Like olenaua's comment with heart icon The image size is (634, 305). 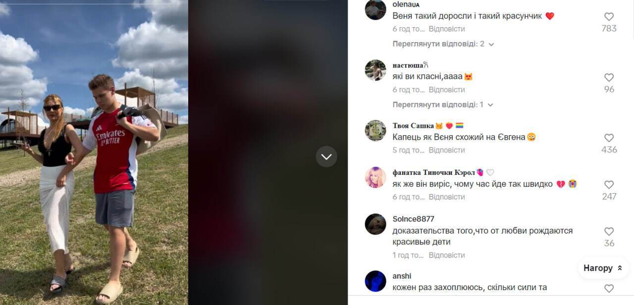(x=609, y=16)
